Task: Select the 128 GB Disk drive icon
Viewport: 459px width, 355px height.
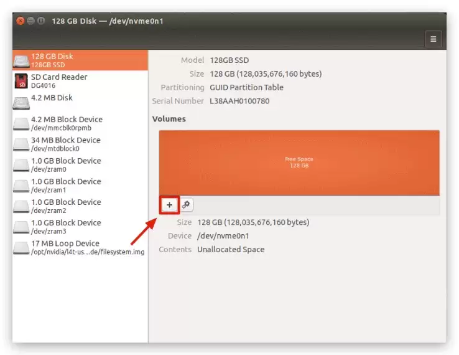Action: (x=21, y=60)
